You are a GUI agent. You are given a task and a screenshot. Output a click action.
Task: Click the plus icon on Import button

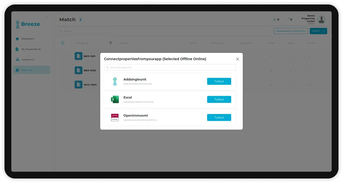pyautogui.click(x=324, y=31)
